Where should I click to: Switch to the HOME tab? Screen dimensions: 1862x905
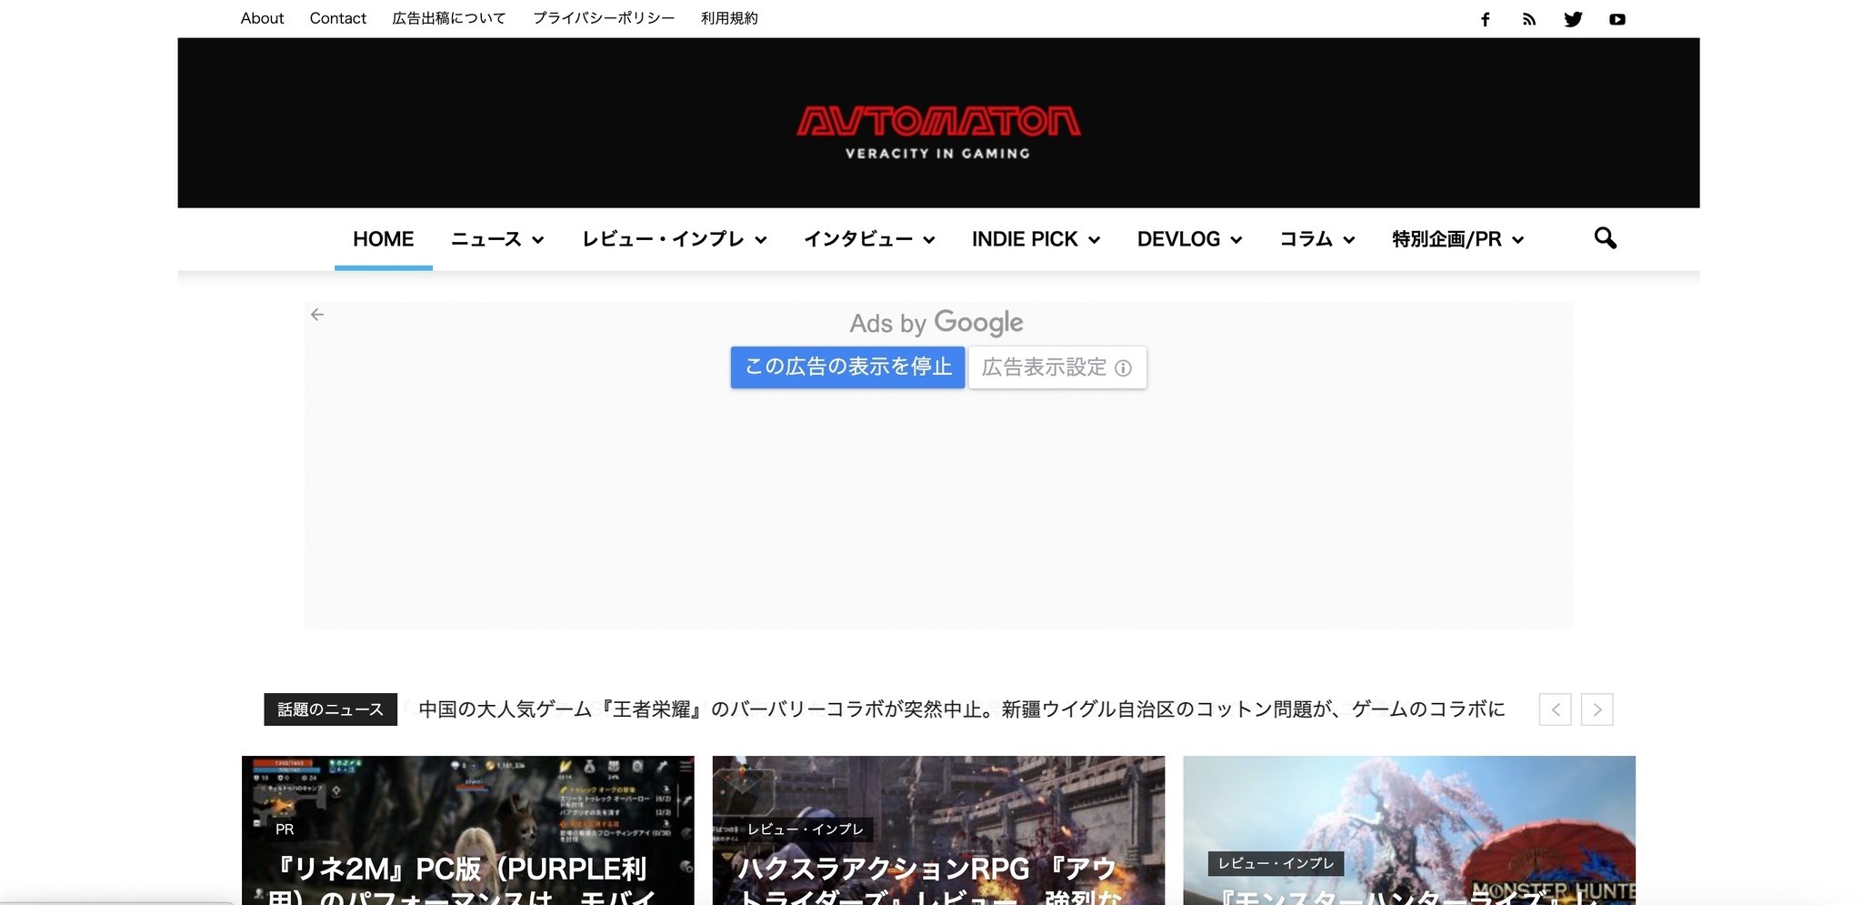click(x=383, y=239)
